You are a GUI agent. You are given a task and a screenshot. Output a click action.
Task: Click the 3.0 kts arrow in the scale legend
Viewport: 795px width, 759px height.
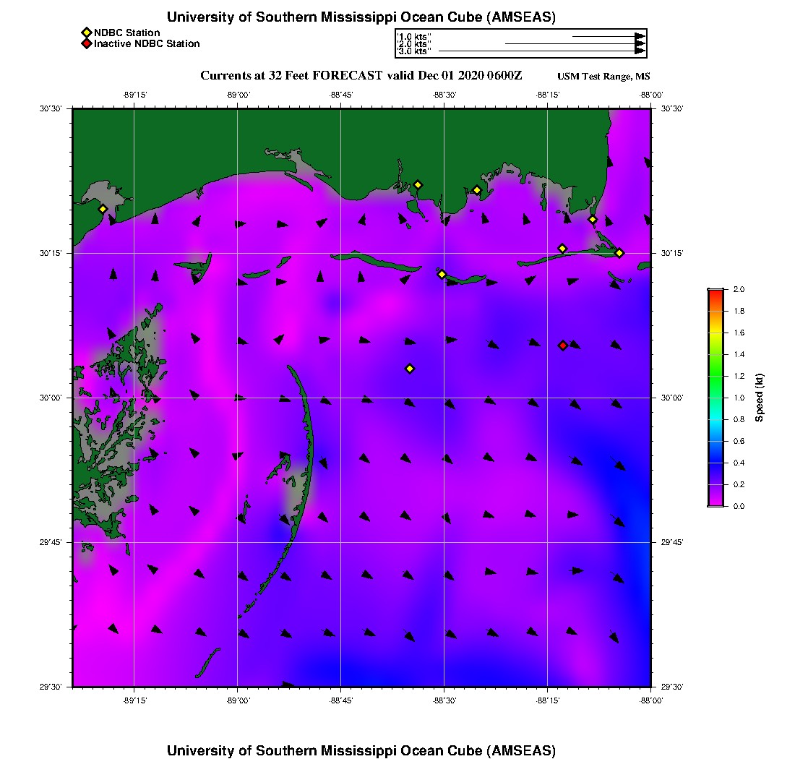tap(541, 51)
